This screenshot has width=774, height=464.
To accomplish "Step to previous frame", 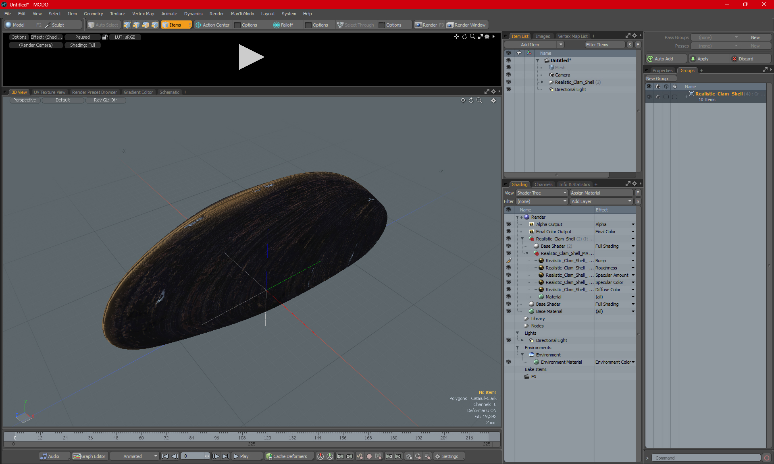I will point(175,456).
